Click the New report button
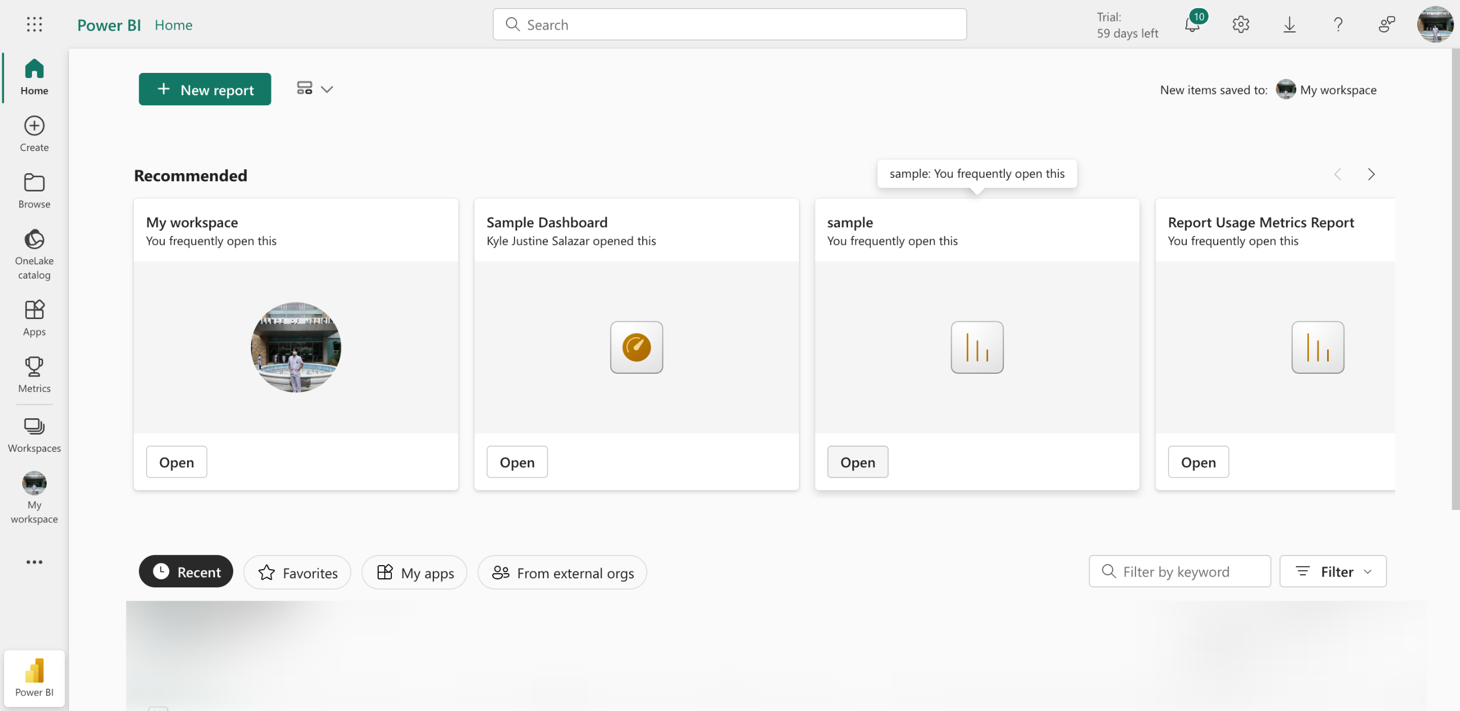The width and height of the screenshot is (1460, 711). coord(205,89)
